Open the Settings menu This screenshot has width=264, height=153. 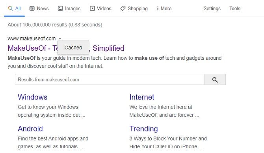click(x=212, y=8)
